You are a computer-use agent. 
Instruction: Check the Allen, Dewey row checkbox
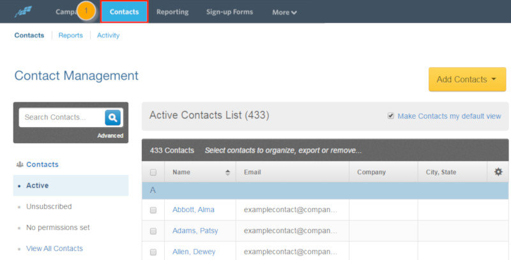(153, 252)
